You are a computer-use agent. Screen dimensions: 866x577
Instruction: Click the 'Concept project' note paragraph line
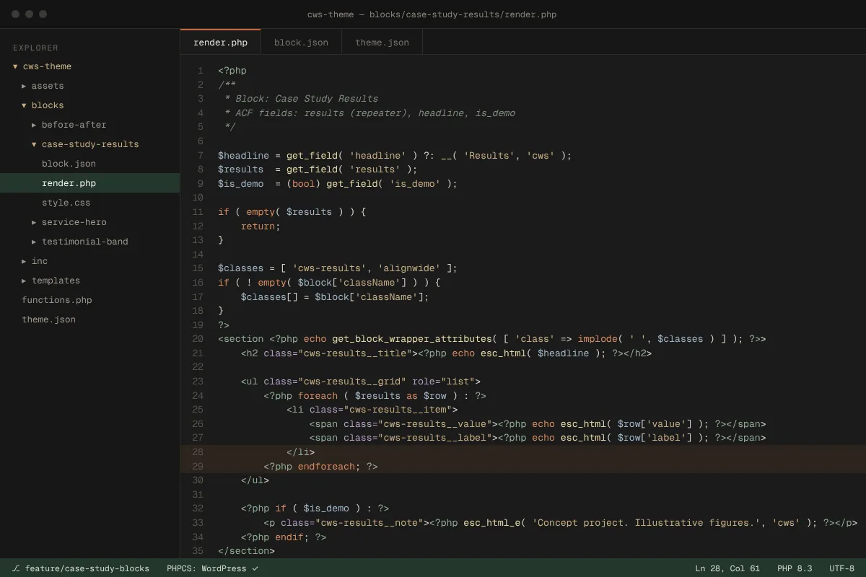(561, 523)
